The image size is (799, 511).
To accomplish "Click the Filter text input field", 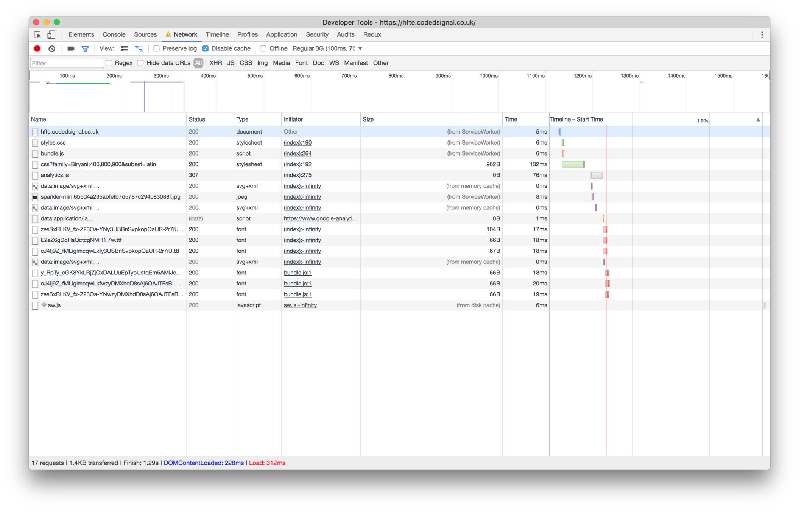I will (67, 63).
